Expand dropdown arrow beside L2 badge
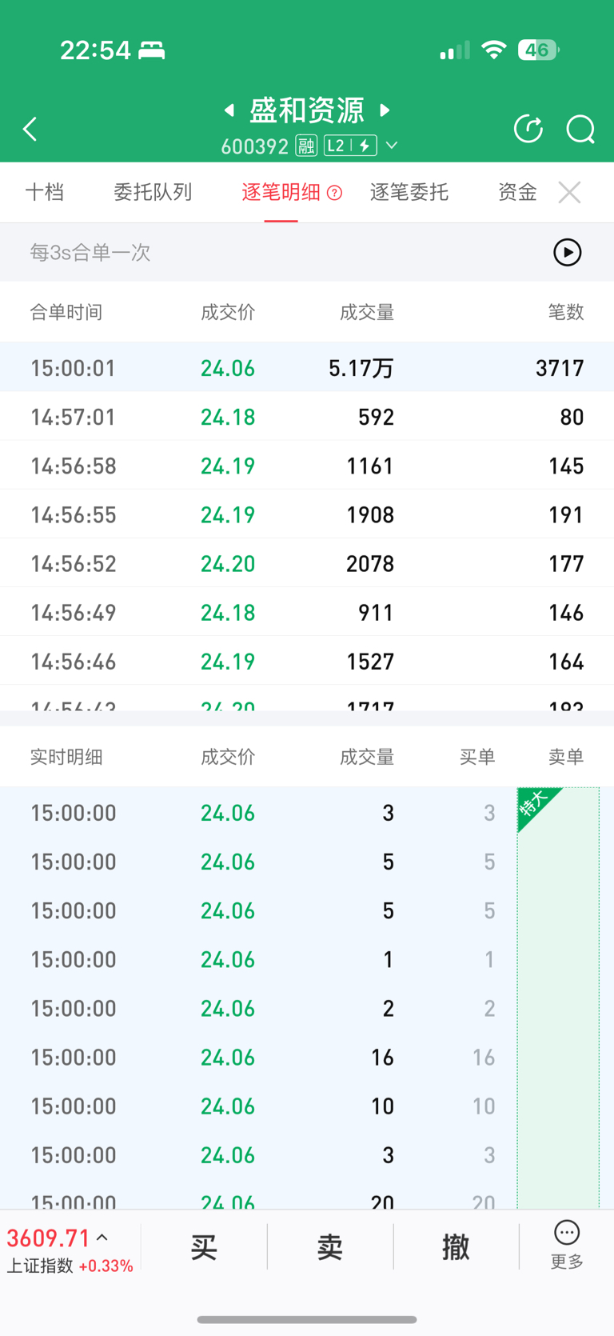Image resolution: width=614 pixels, height=1336 pixels. coord(392,146)
